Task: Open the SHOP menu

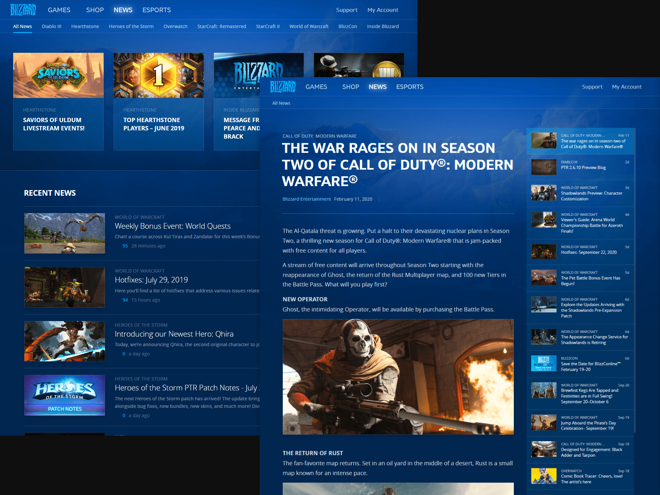Action: (x=95, y=10)
